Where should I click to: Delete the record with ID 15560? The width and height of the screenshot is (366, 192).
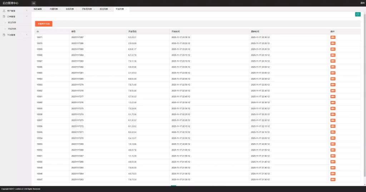333,102
